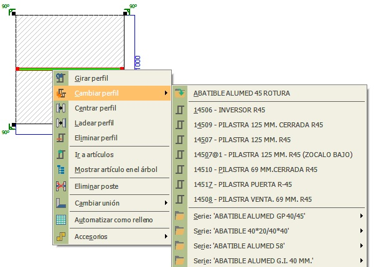This screenshot has height=267, width=376.
Task: Click the vertical 1000 dimension label
Action: coord(138,63)
